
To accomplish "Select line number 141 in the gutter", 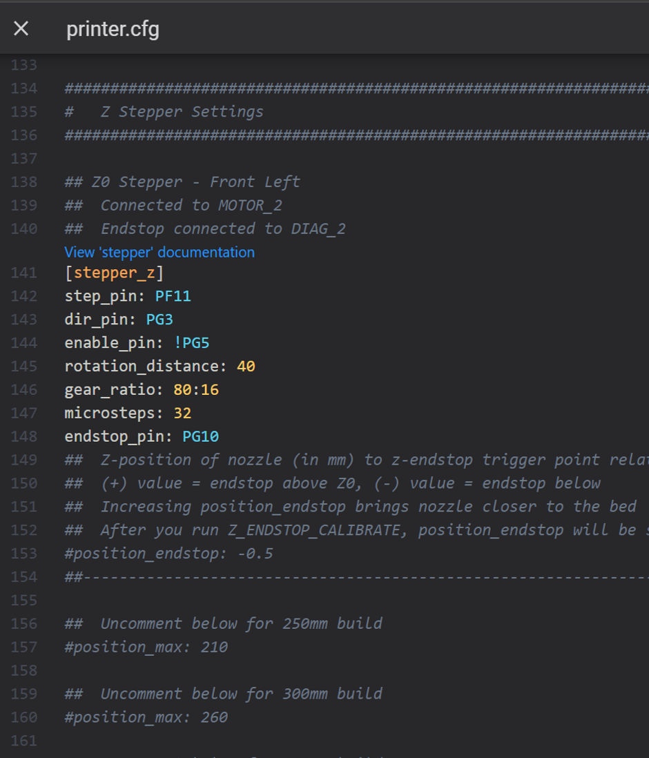I will point(24,273).
